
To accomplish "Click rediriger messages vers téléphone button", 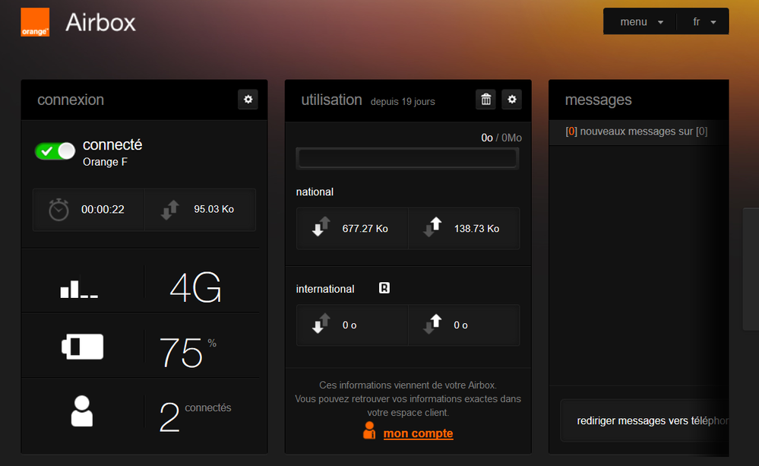I will (x=650, y=420).
